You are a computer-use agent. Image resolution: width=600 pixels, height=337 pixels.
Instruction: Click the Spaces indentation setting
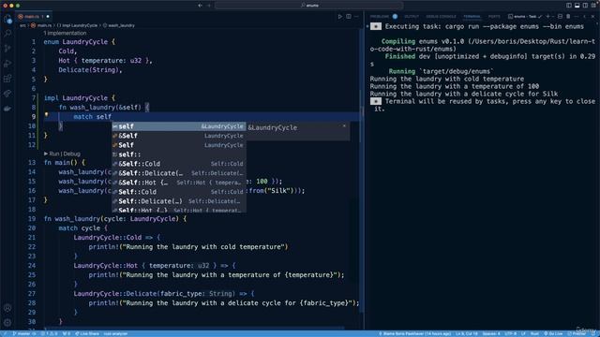[491, 333]
